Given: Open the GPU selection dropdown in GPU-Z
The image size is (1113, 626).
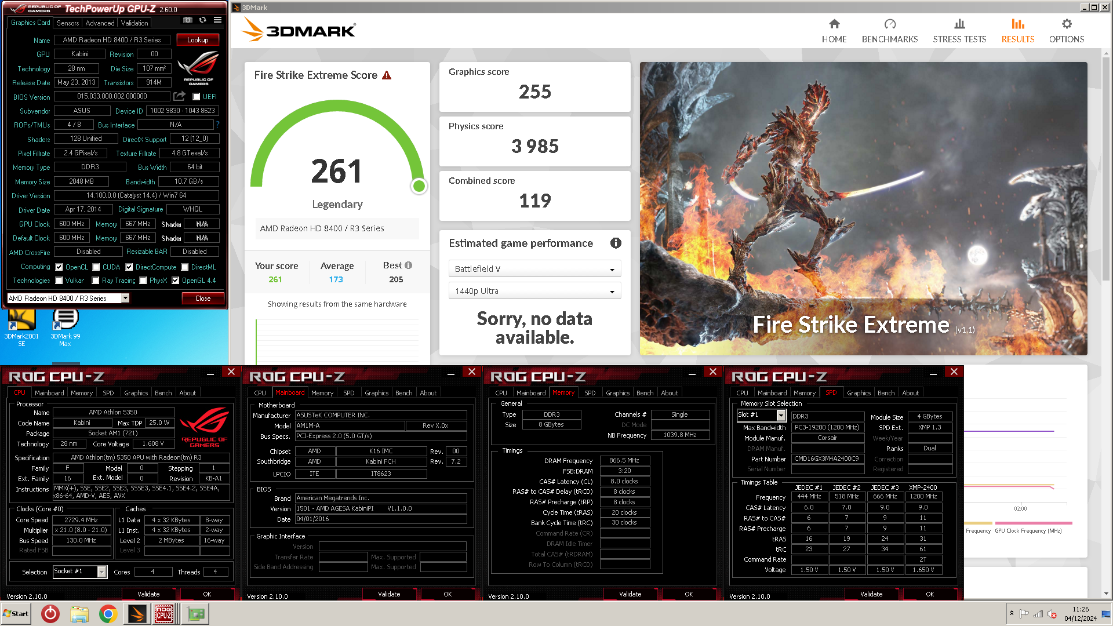Looking at the screenshot, I should pyautogui.click(x=68, y=298).
